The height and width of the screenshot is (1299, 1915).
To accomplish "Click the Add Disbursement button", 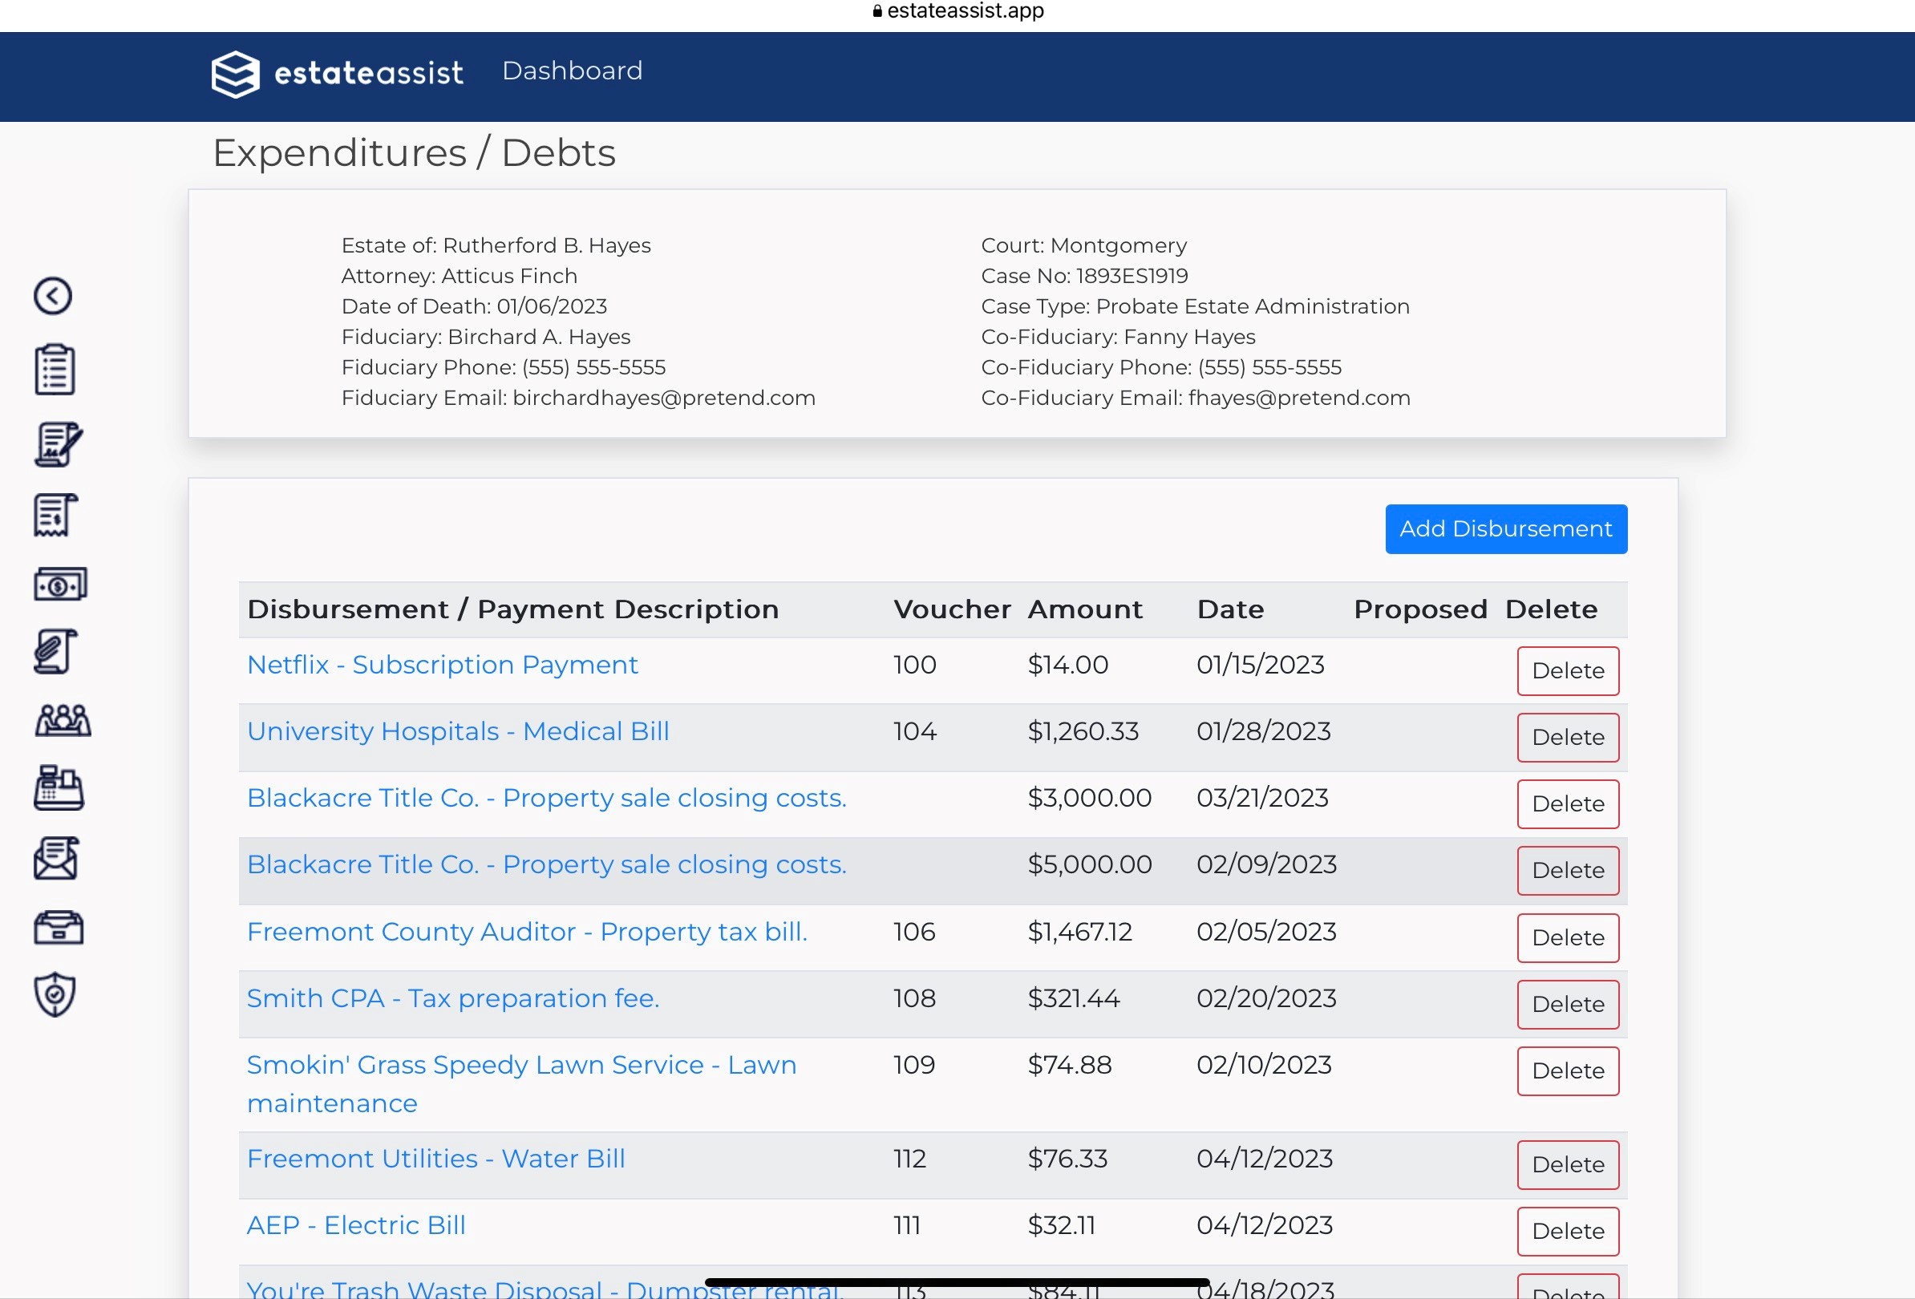I will (1505, 529).
